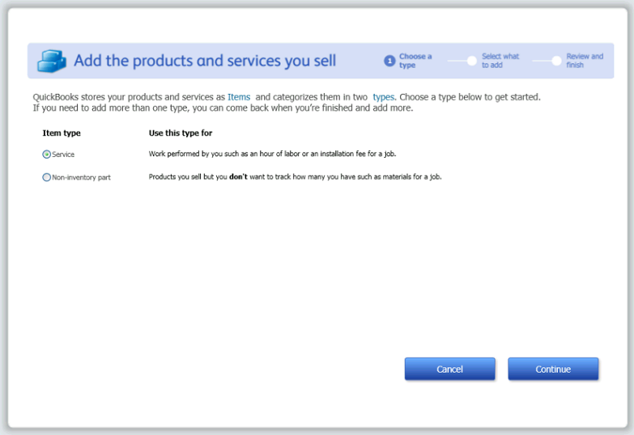Click the Service description about hour of labor
Image resolution: width=634 pixels, height=435 pixels.
[x=272, y=154]
